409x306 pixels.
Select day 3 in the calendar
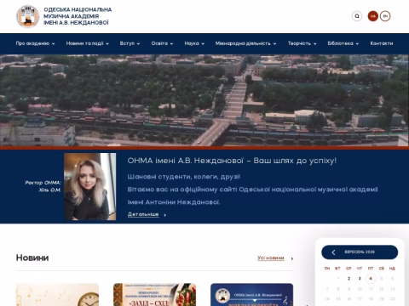[x=360, y=279]
